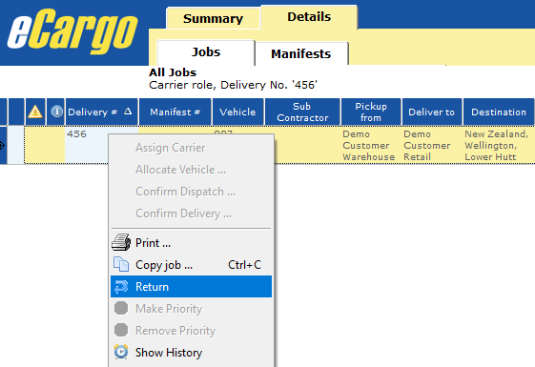
Task: Click Confirm Dispatch ... menu entry
Action: [x=191, y=192]
